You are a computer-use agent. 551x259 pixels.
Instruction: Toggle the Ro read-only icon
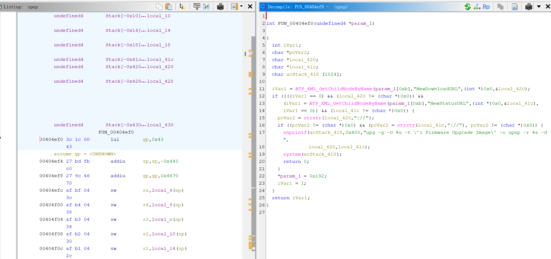click(x=486, y=6)
